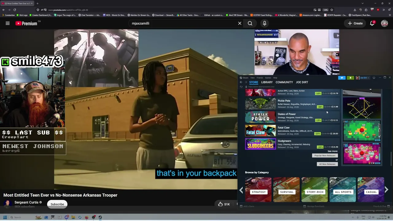Open YouTube notifications bell
This screenshot has width=393, height=221.
click(x=372, y=23)
